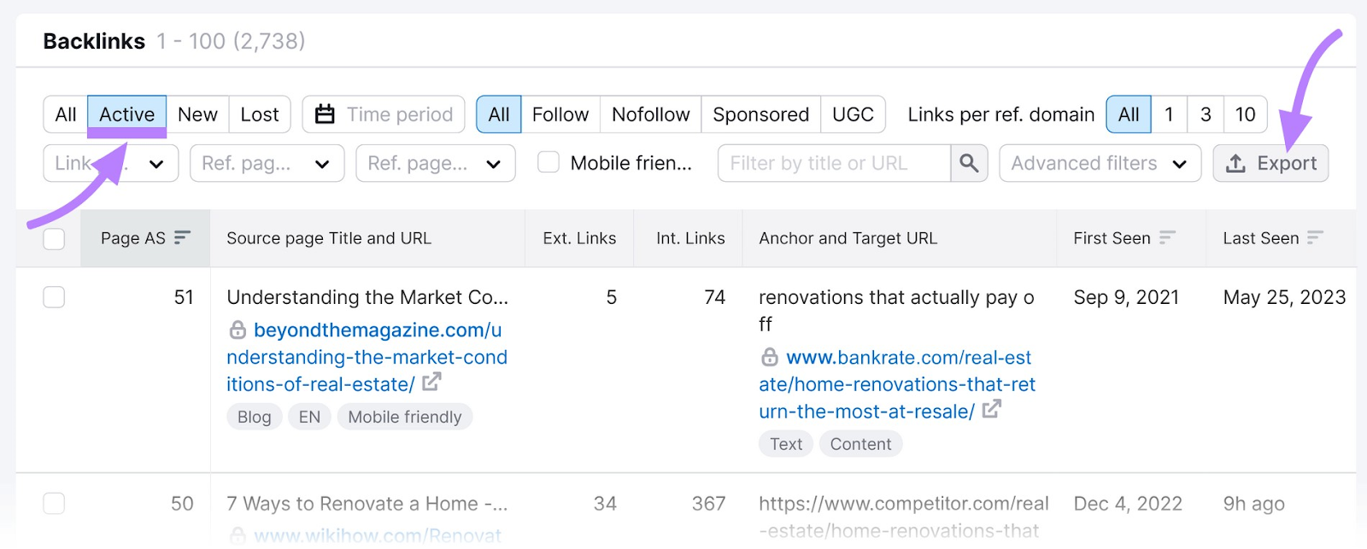Open bankrate URL via its external link icon
The width and height of the screenshot is (1367, 549).
coord(991,411)
